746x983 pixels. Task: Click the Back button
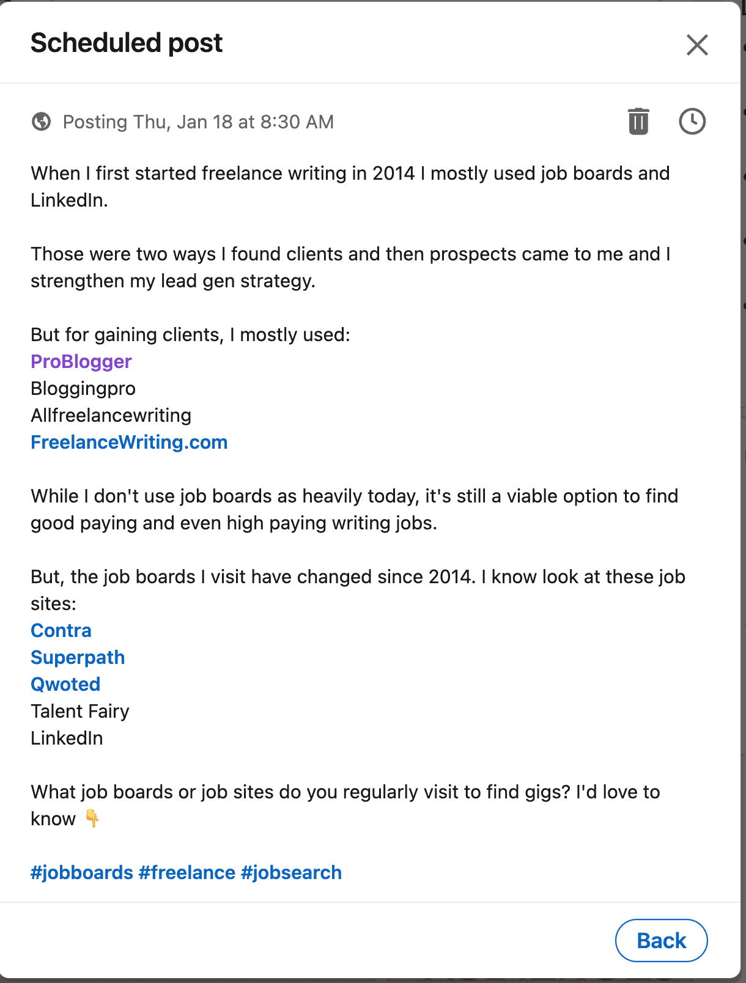coord(661,940)
